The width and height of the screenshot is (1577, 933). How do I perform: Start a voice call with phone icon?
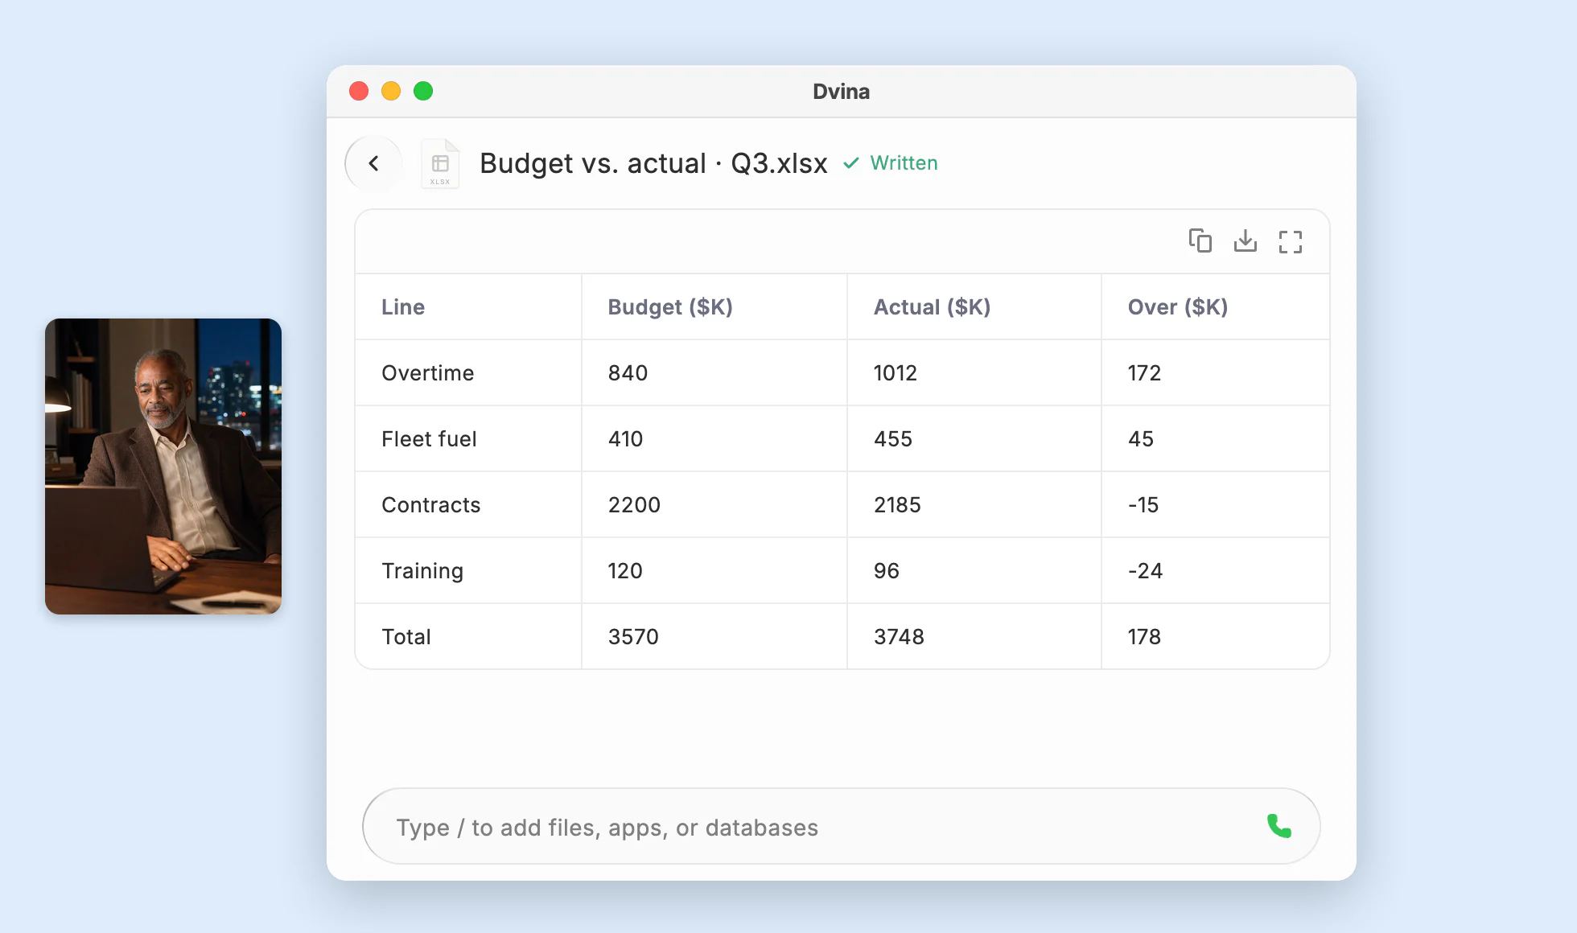click(x=1278, y=826)
